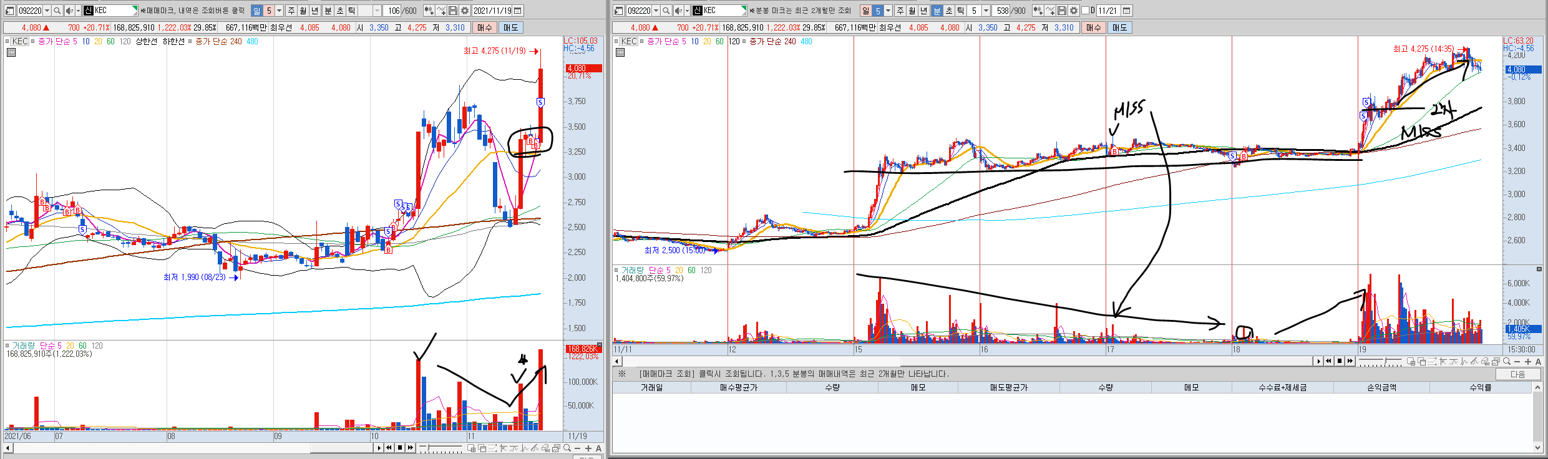Click the candle count field showing 538
This screenshot has width=1548, height=459.
pos(1002,11)
